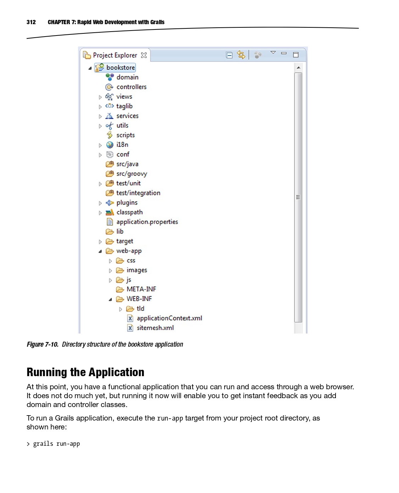399x493 pixels.
Task: Expand the i18n node
Action: pos(100,145)
